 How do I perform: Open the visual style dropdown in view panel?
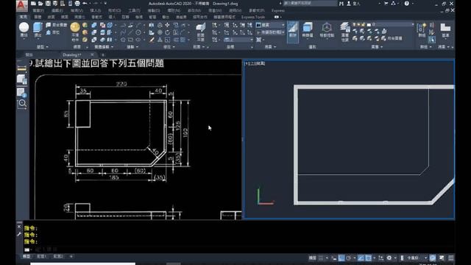pyautogui.click(x=270, y=25)
